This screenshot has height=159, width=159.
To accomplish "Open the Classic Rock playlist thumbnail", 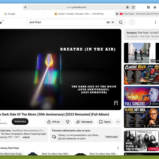I will click(x=142, y=75).
